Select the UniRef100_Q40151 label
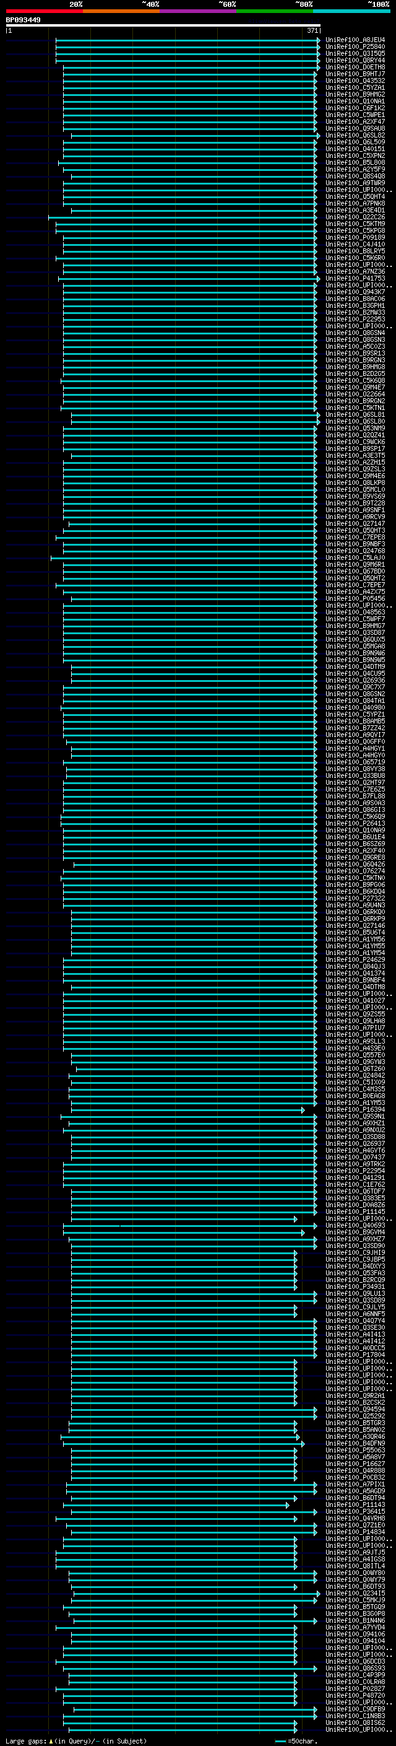The height and width of the screenshot is (1746, 396). (355, 149)
